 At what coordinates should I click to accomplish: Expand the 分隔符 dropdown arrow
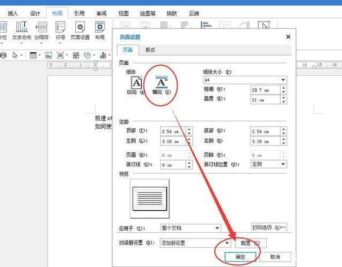42,43
